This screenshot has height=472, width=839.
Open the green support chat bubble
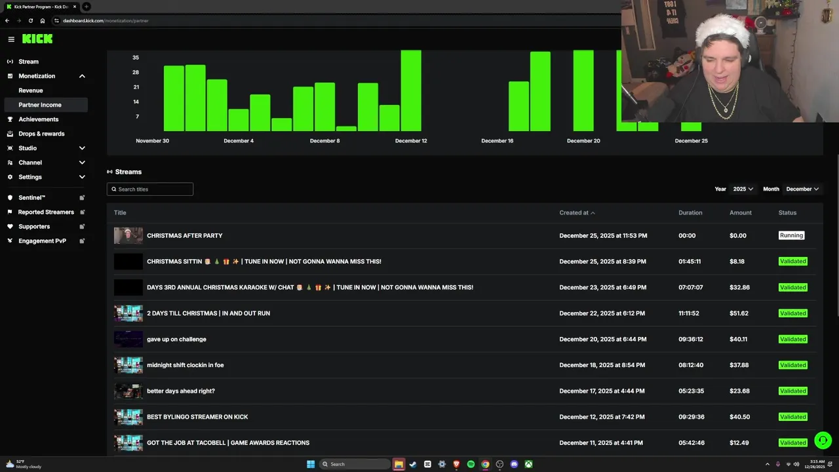[823, 440]
